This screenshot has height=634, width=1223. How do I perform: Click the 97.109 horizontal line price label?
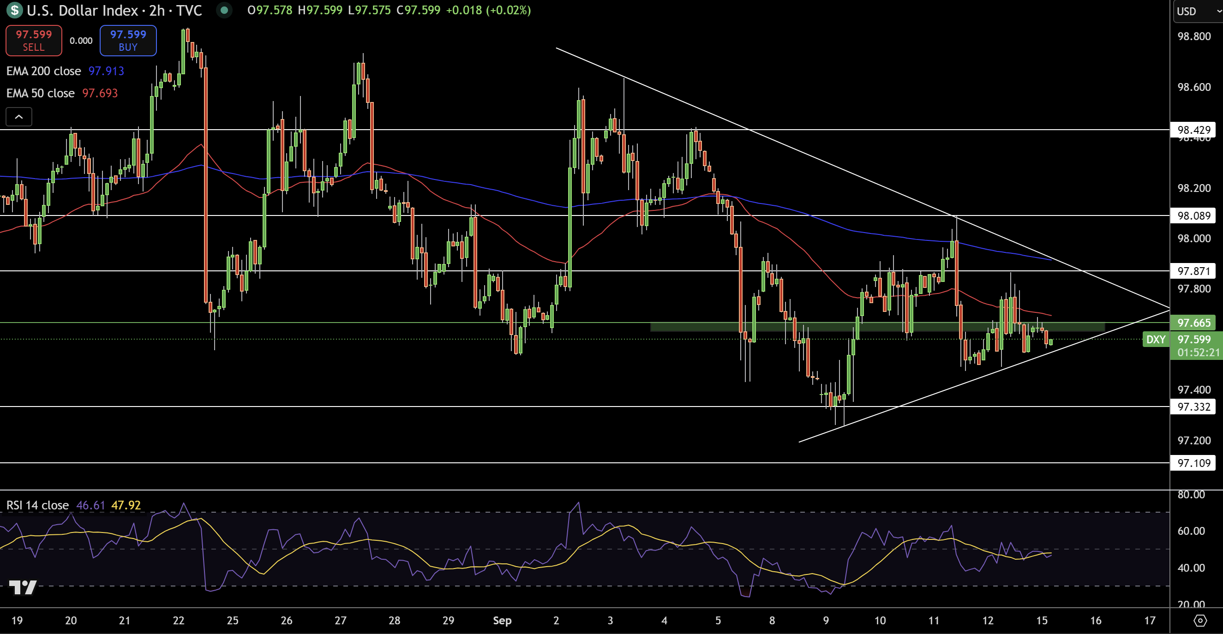(1193, 463)
